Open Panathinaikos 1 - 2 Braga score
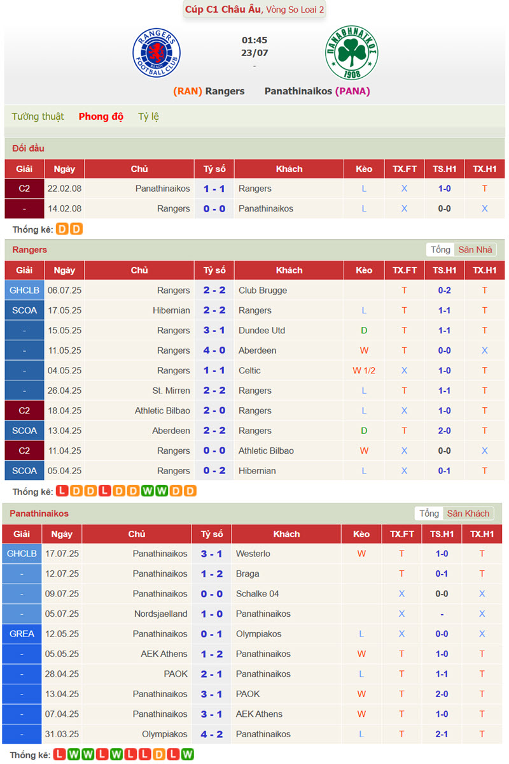The height and width of the screenshot is (764, 509). click(x=212, y=574)
